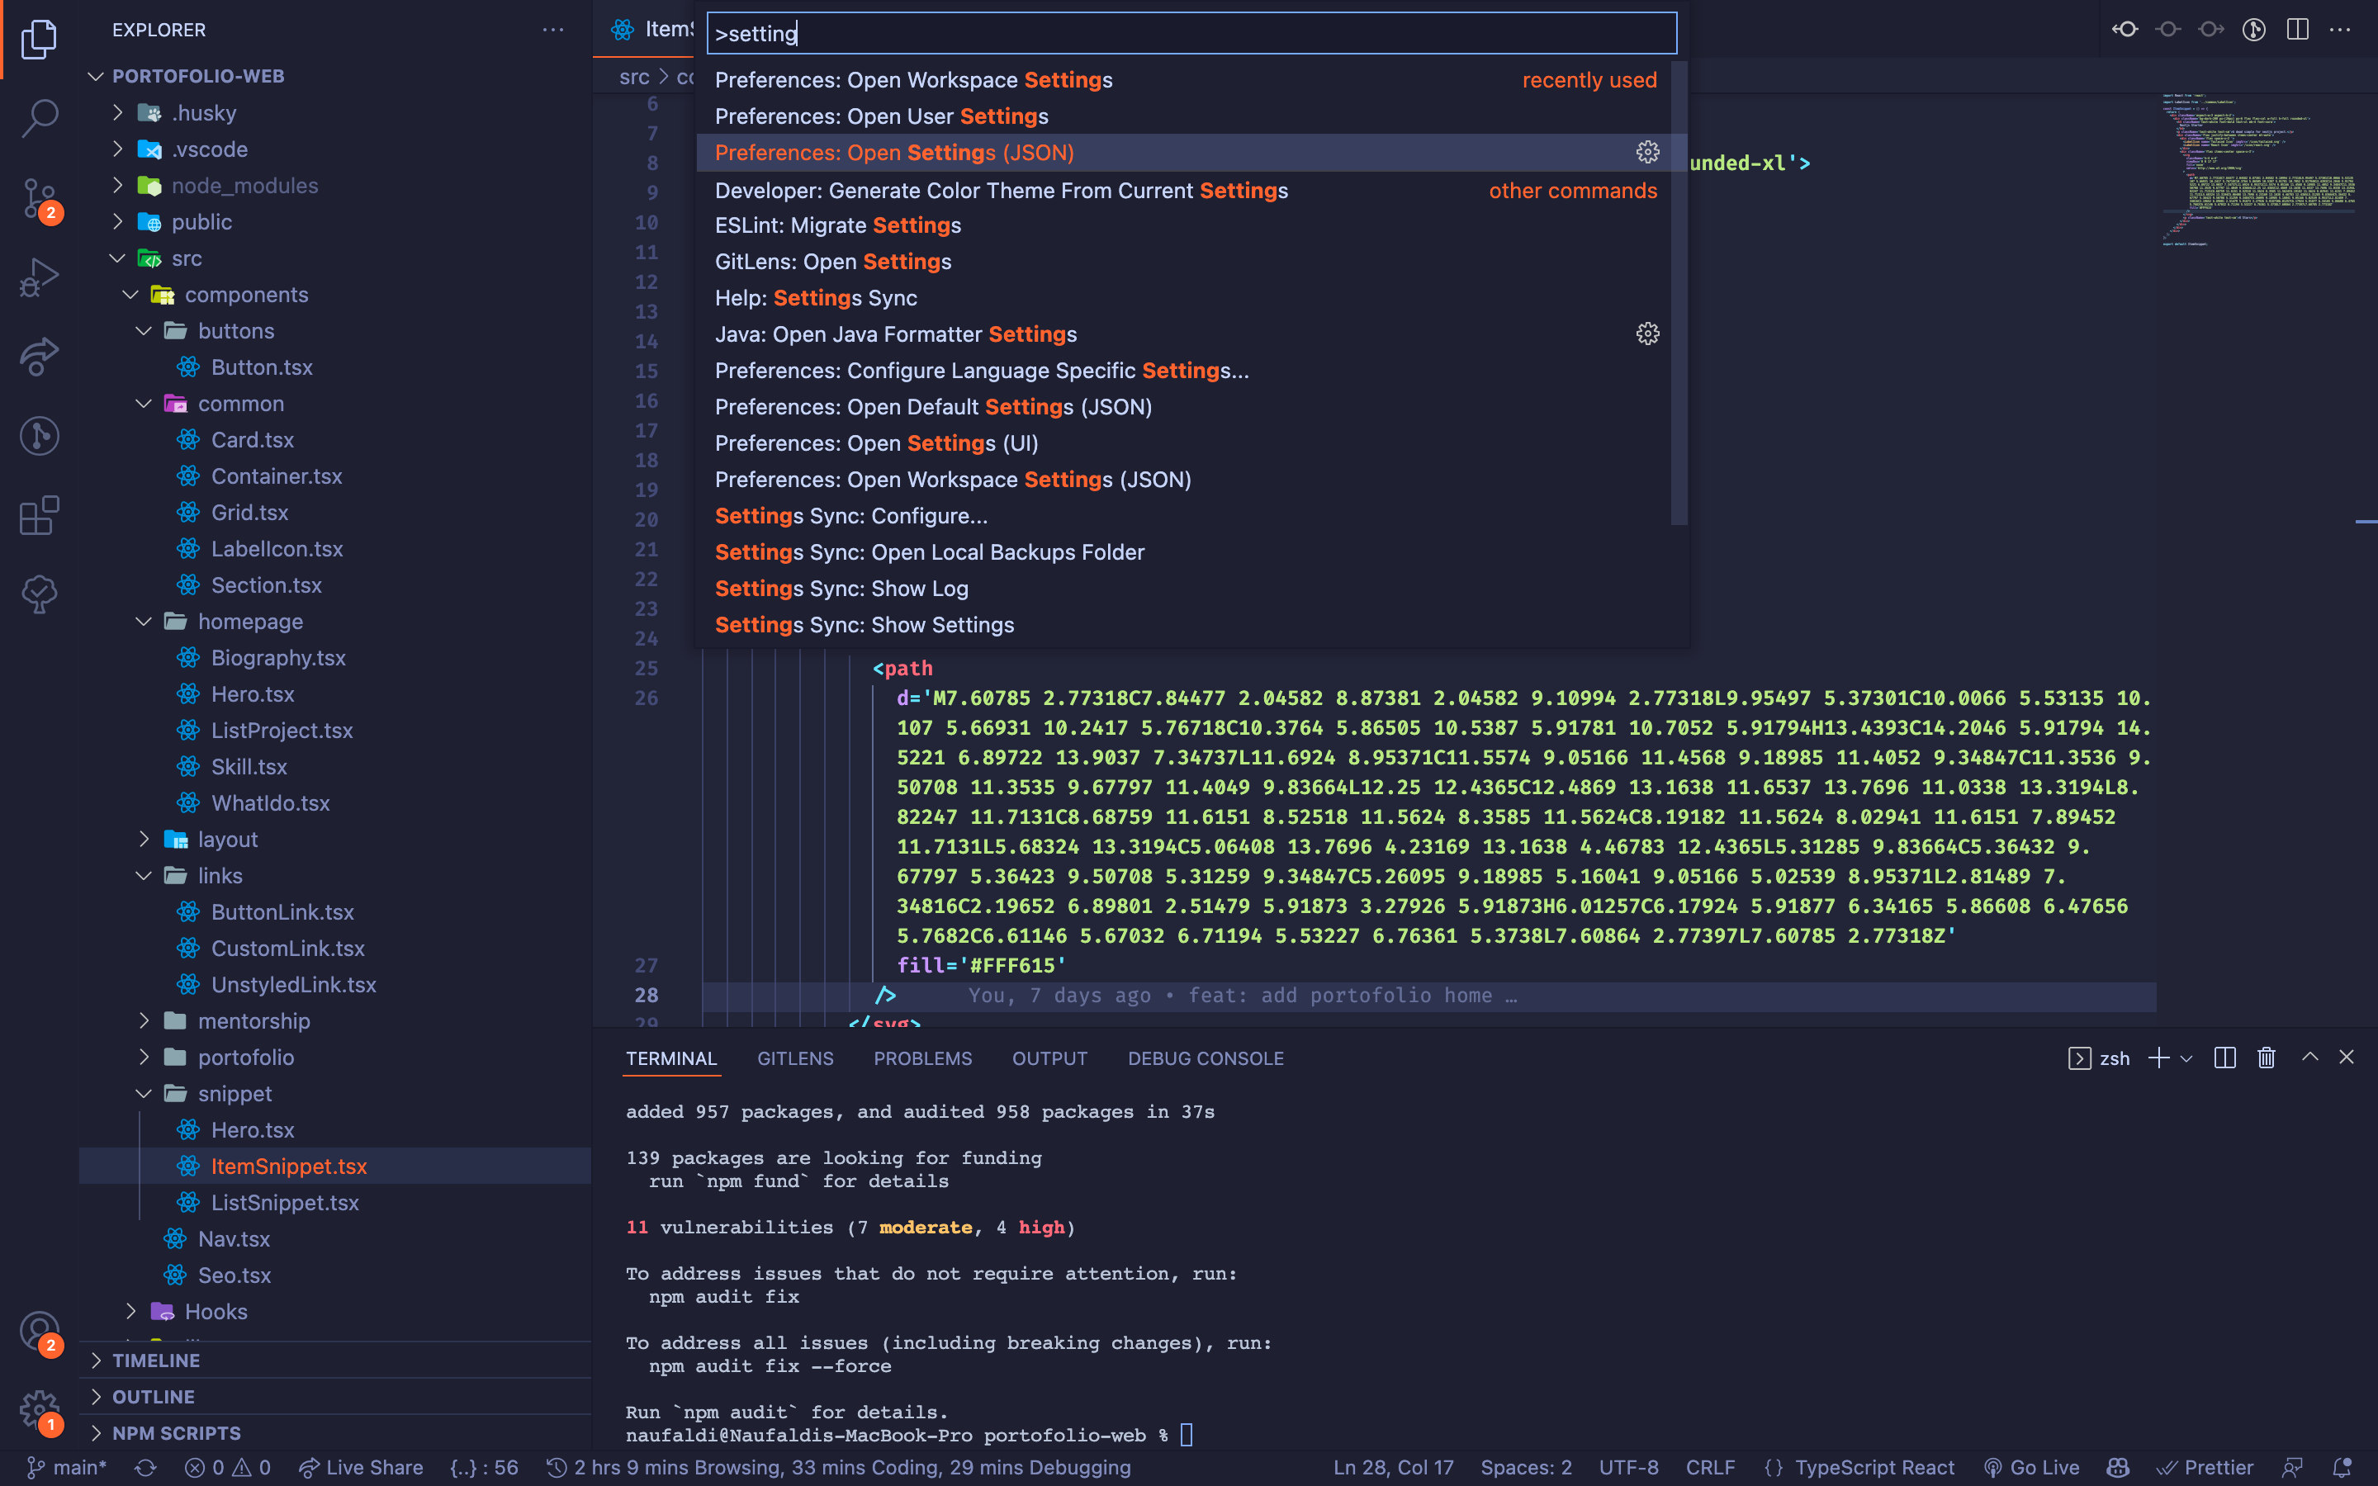The height and width of the screenshot is (1486, 2378).
Task: Switch to the DEBUG CONSOLE tab
Action: pyautogui.click(x=1206, y=1058)
